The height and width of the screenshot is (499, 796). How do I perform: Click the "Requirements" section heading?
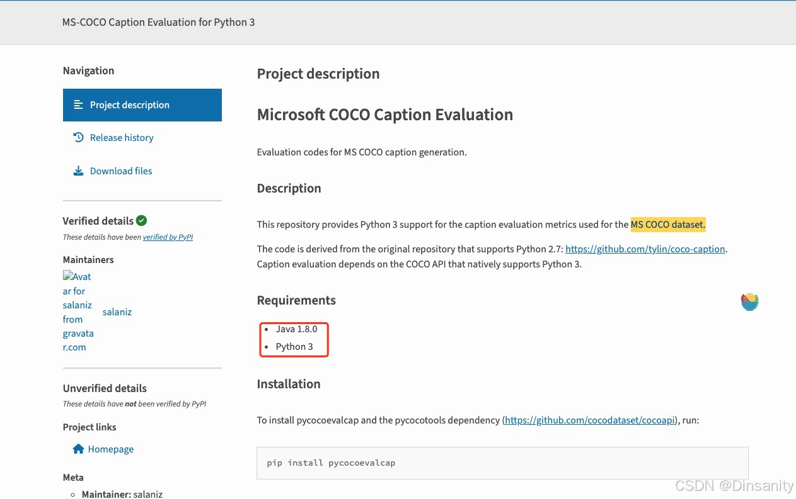click(x=296, y=301)
